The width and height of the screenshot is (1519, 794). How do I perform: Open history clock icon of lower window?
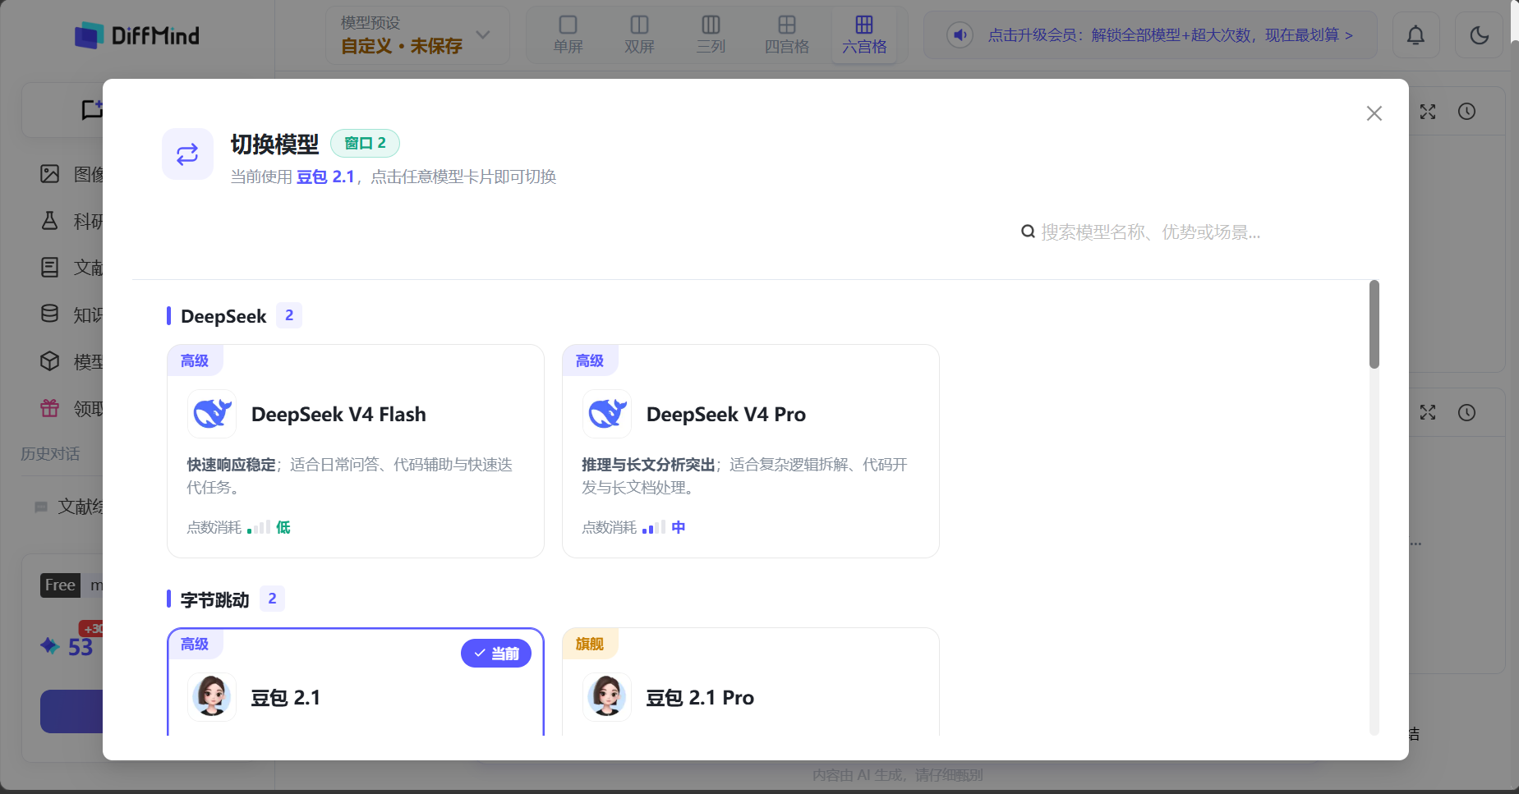[x=1467, y=412]
